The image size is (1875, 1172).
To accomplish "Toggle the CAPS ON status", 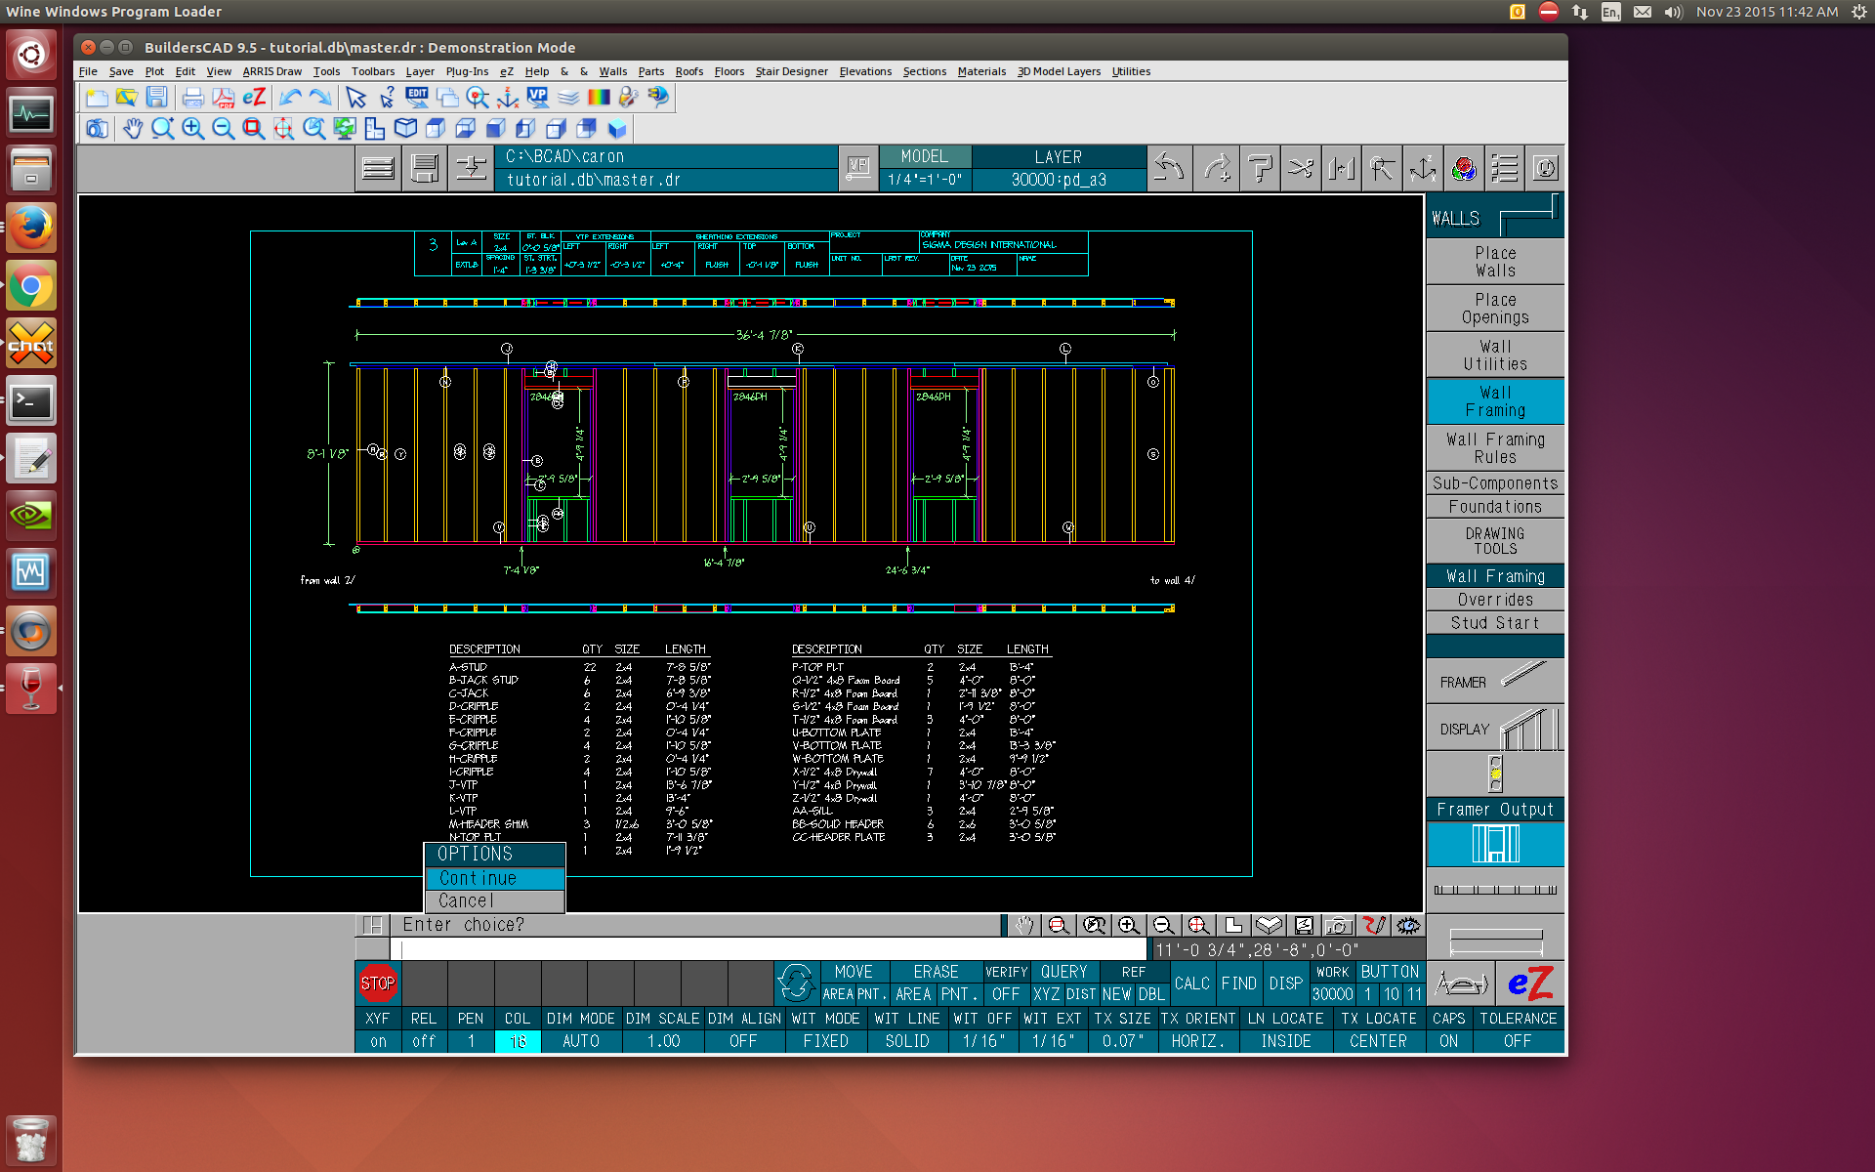I will [x=1448, y=1041].
